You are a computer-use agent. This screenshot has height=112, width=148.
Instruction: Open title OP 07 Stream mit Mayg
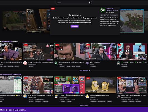(40, 95)
